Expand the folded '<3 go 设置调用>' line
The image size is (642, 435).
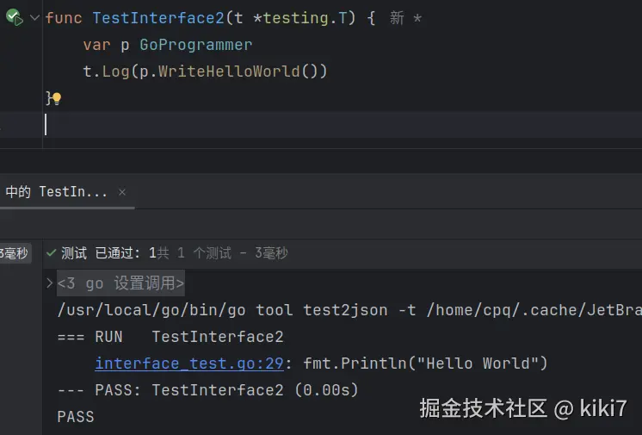point(49,283)
